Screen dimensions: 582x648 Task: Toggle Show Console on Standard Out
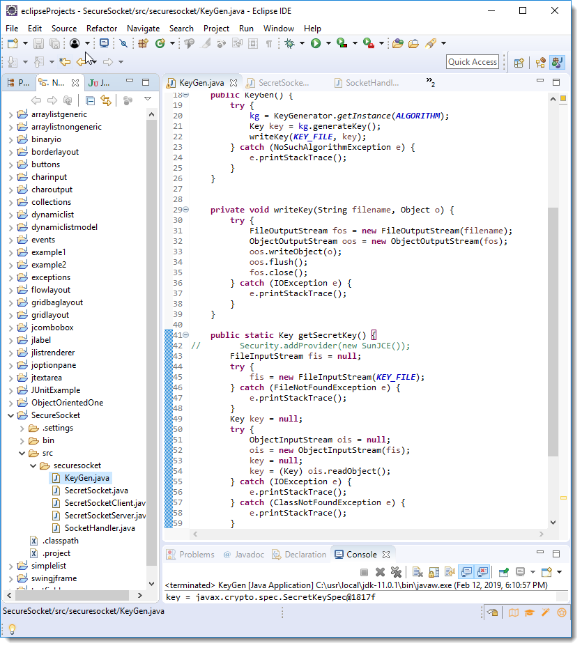pos(466,572)
